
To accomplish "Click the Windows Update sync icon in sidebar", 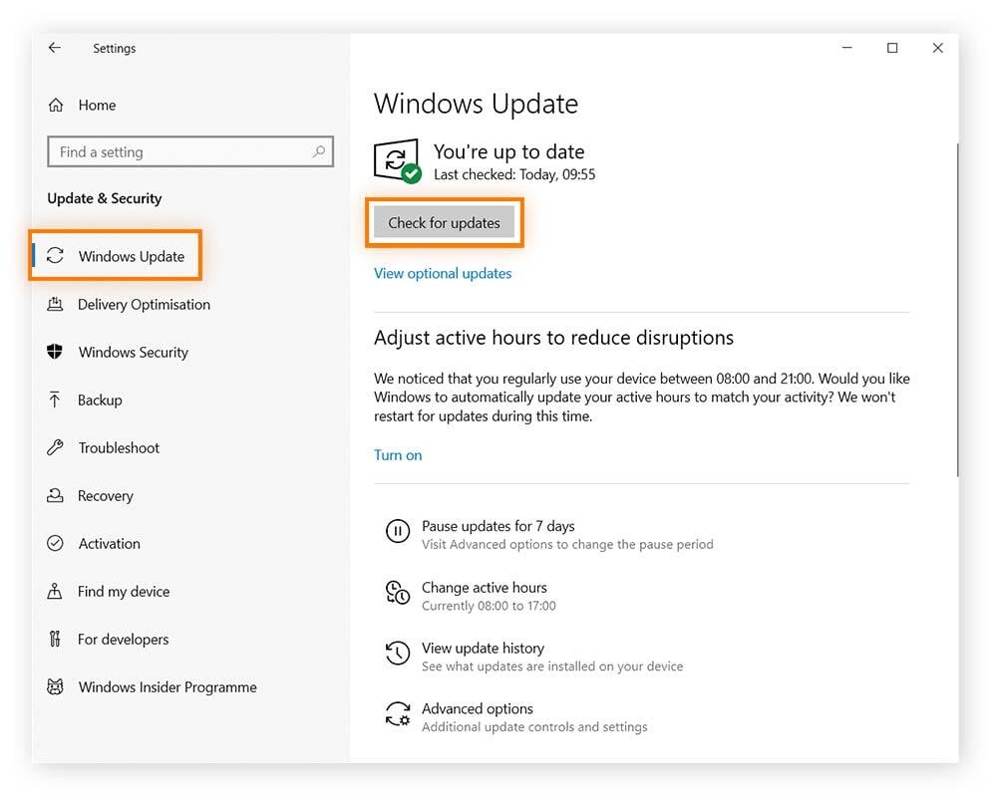I will (x=55, y=256).
